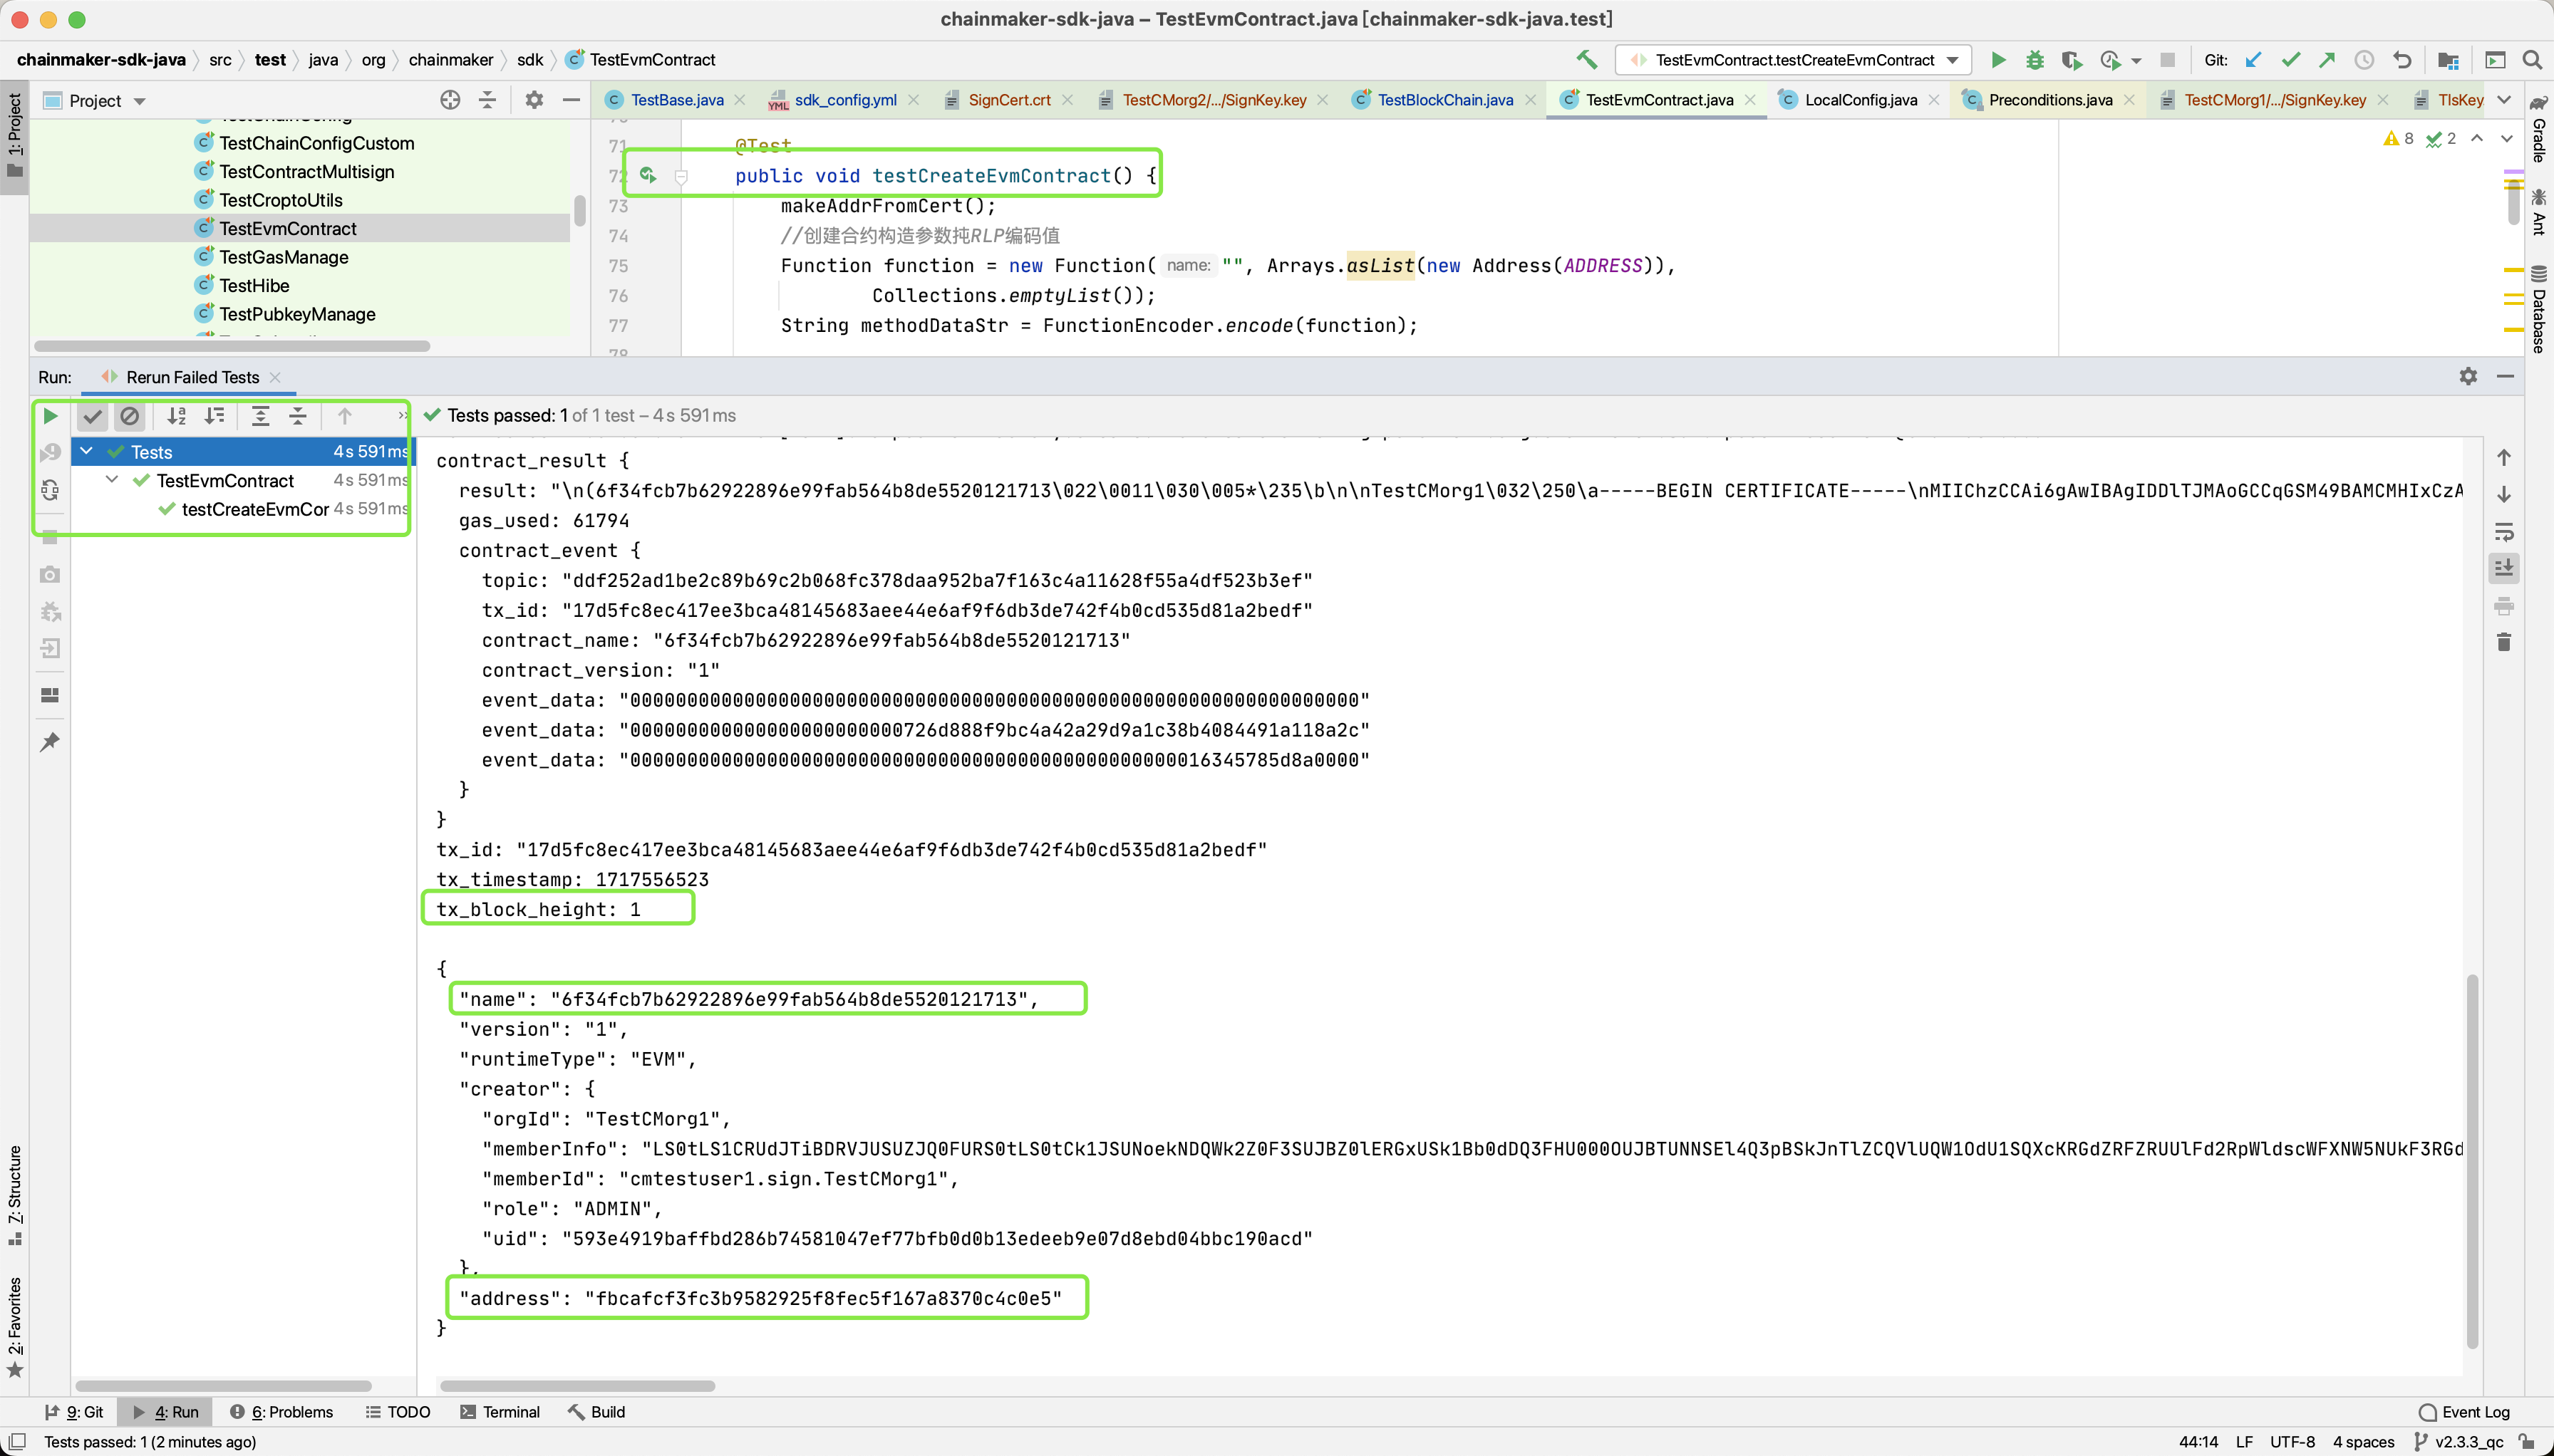This screenshot has width=2554, height=1456.
Task: Switch to TestBlockChain.java editor tab
Action: click(1444, 100)
